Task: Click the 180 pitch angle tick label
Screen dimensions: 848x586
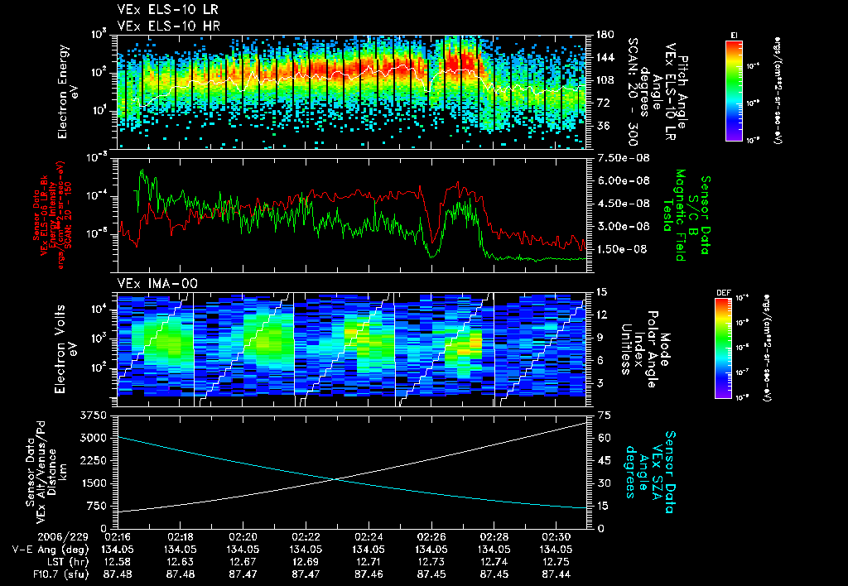Action: 605,35
